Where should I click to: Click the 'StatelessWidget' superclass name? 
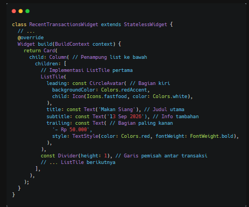(x=145, y=25)
